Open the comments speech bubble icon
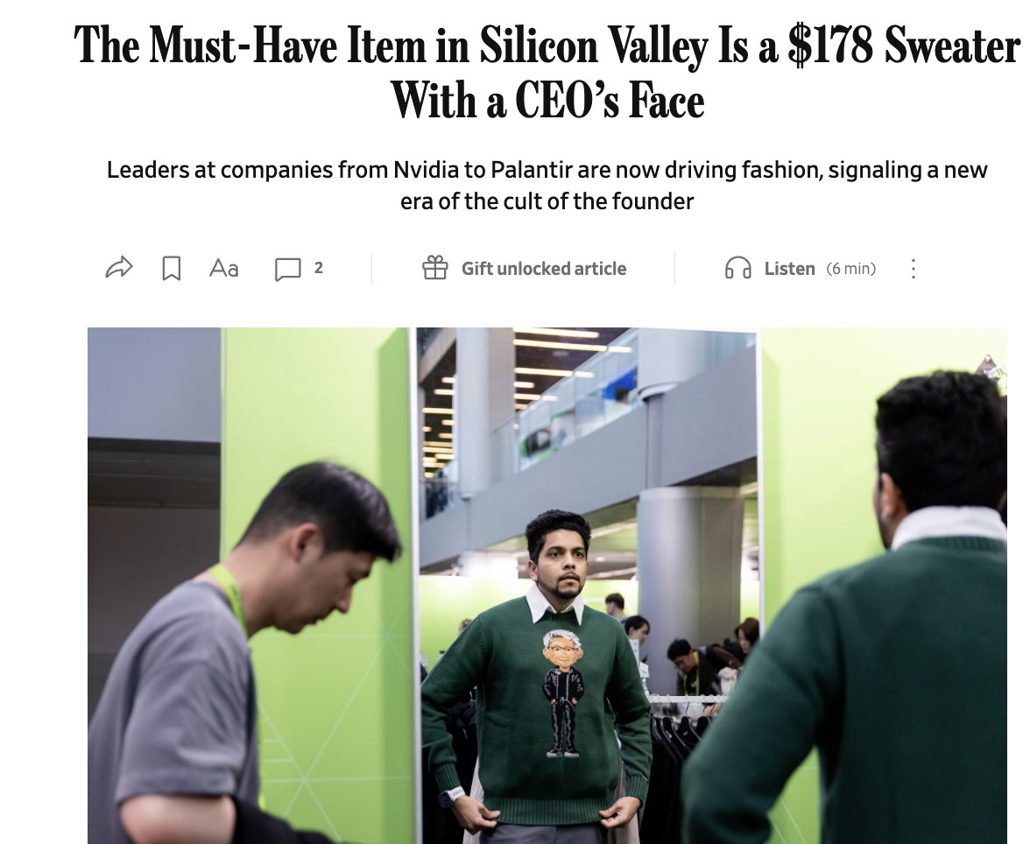Screen dimensions: 1030x844 287,269
